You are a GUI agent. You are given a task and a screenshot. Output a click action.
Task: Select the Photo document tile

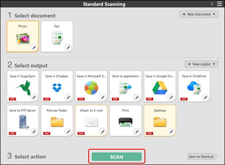(x=22, y=37)
